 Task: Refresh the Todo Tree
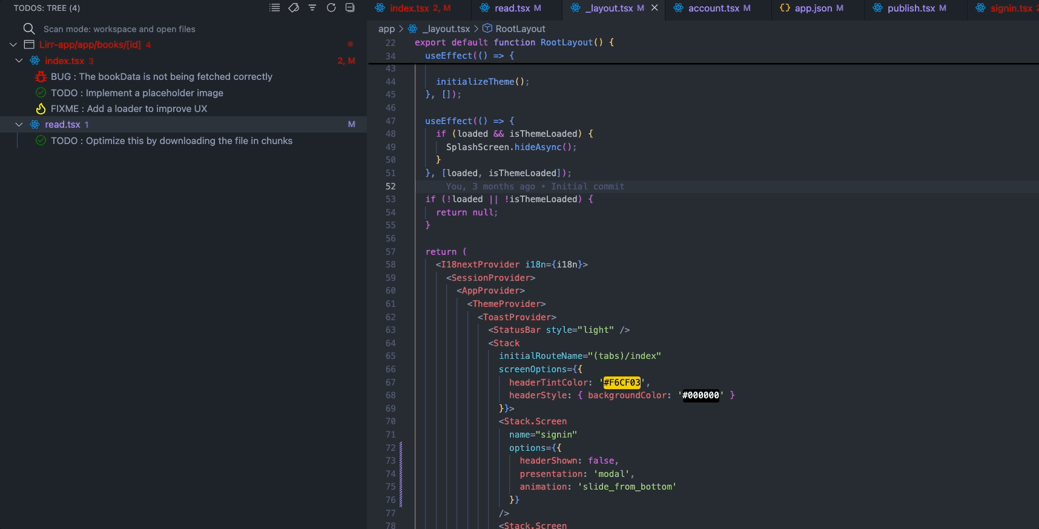(331, 8)
